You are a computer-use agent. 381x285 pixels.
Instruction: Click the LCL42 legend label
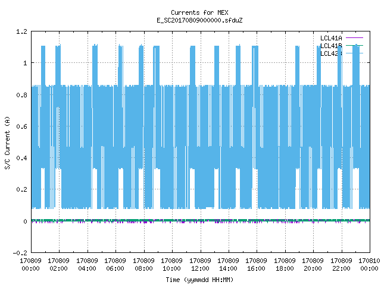[331, 53]
